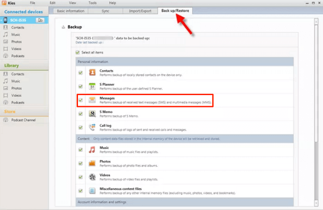Screen dimensions: 323x210
Task: Open the Podcast Channel store icon
Action: click(x=6, y=120)
